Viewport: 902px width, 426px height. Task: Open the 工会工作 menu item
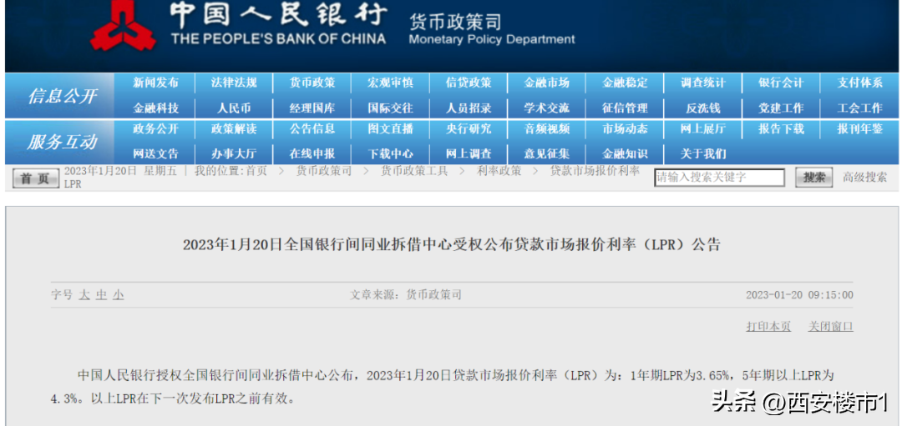(x=860, y=108)
